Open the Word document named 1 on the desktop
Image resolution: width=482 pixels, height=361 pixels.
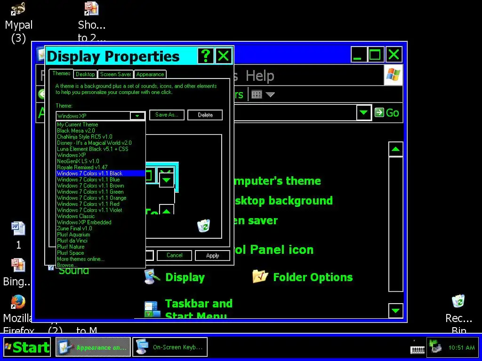coord(18,235)
